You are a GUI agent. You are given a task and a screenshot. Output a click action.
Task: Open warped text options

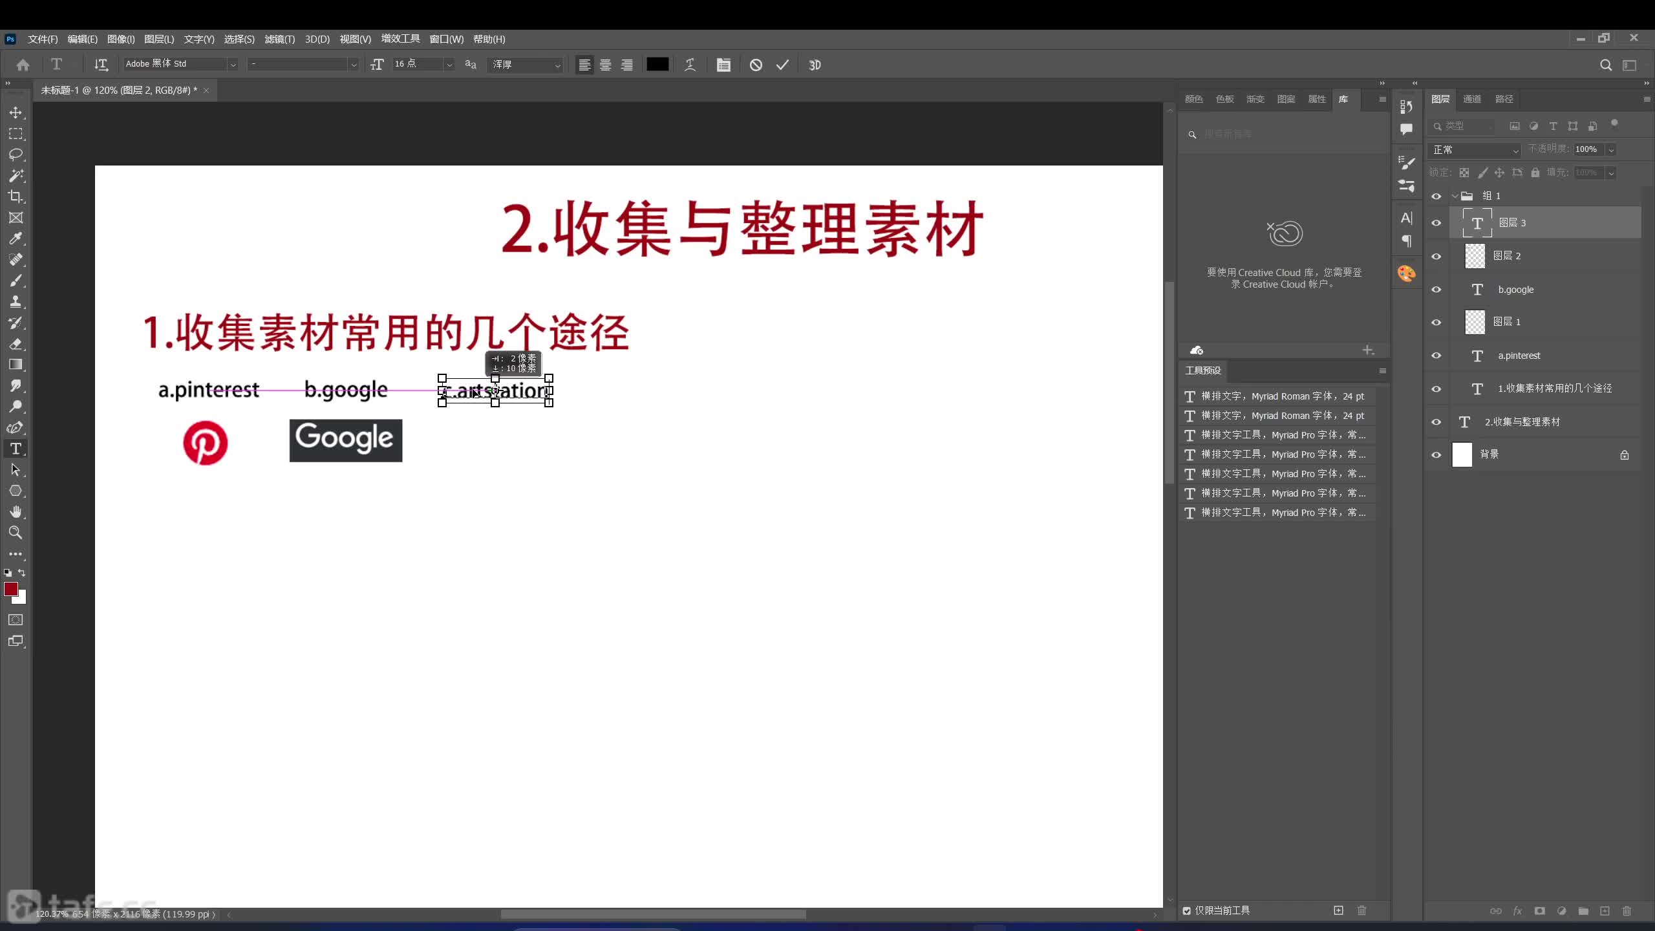coord(690,65)
